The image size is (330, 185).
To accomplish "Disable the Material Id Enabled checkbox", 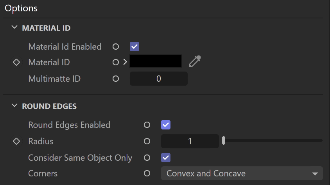I will (x=135, y=47).
